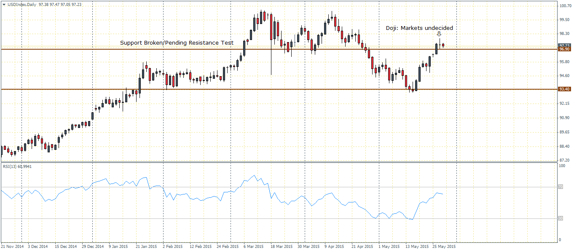The image size is (574, 250).
Task: Click the 100.70 price axis label
Action: (x=565, y=5)
